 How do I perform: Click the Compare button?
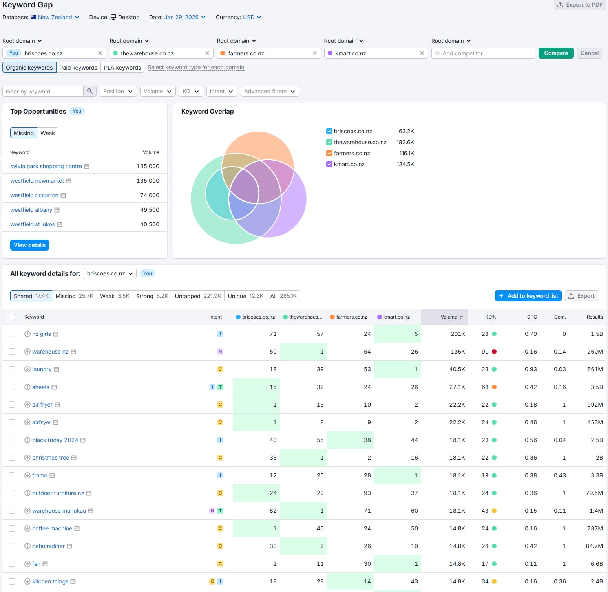(556, 53)
